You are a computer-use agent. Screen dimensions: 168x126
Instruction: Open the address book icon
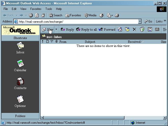click(157, 29)
